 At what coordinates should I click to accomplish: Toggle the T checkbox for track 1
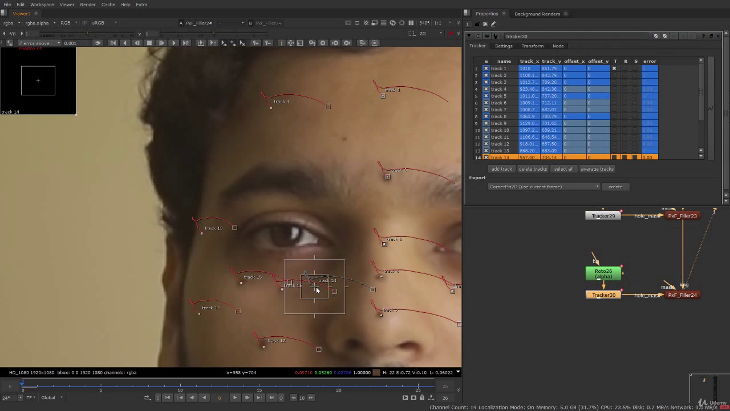pos(614,68)
